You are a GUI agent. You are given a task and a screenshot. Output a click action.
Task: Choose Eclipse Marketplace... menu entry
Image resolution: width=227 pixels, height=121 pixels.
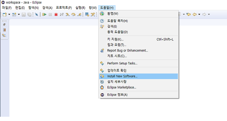(x=138, y=87)
